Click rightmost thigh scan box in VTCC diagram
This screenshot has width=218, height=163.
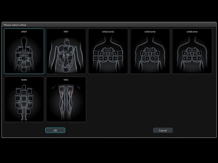[70, 89]
